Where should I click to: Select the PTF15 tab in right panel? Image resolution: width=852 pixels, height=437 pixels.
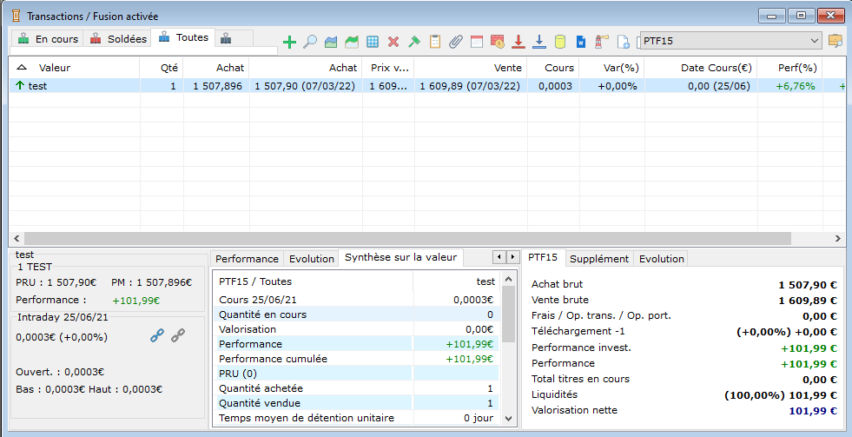[x=543, y=257]
